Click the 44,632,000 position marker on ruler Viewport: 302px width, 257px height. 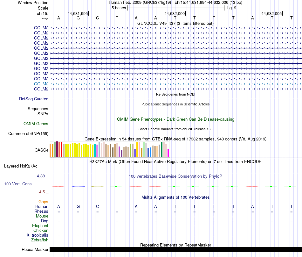[175, 13]
